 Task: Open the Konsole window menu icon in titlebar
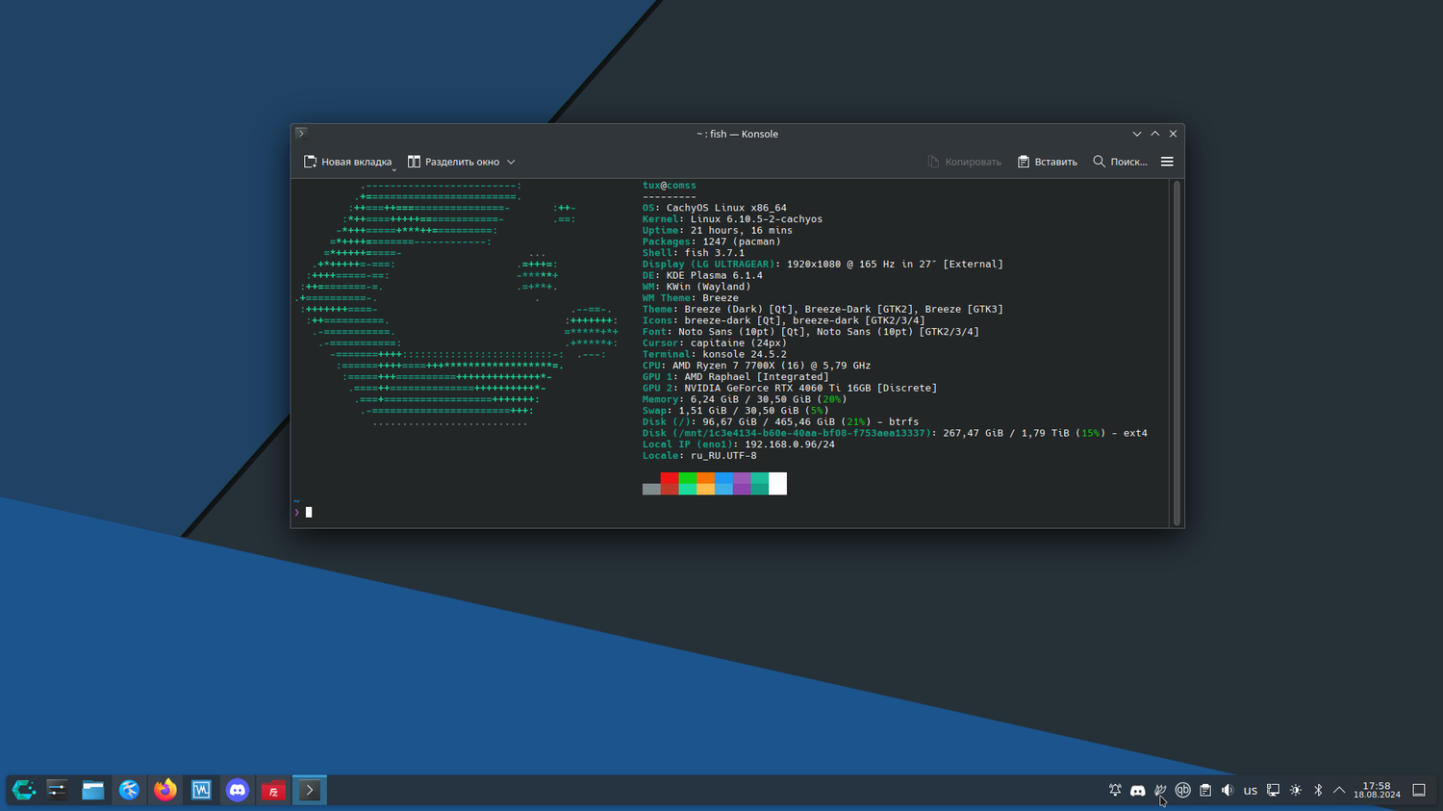pos(301,134)
